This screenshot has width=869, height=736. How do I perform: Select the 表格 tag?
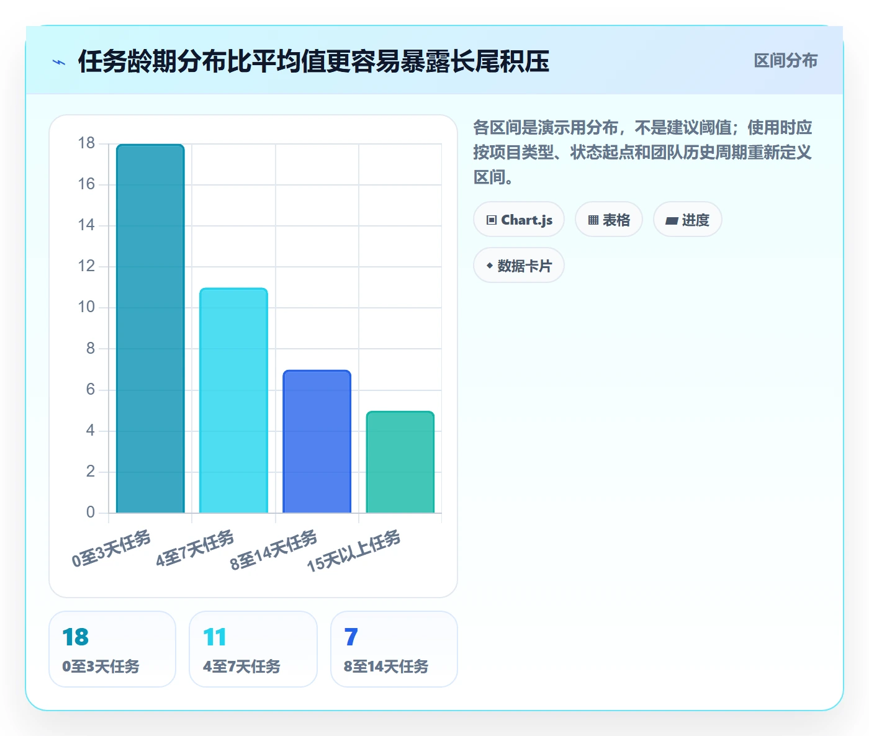click(x=609, y=220)
